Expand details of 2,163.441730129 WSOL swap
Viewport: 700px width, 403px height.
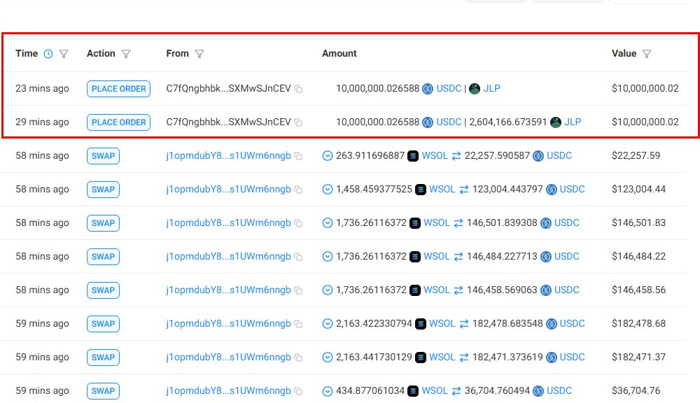coord(327,357)
